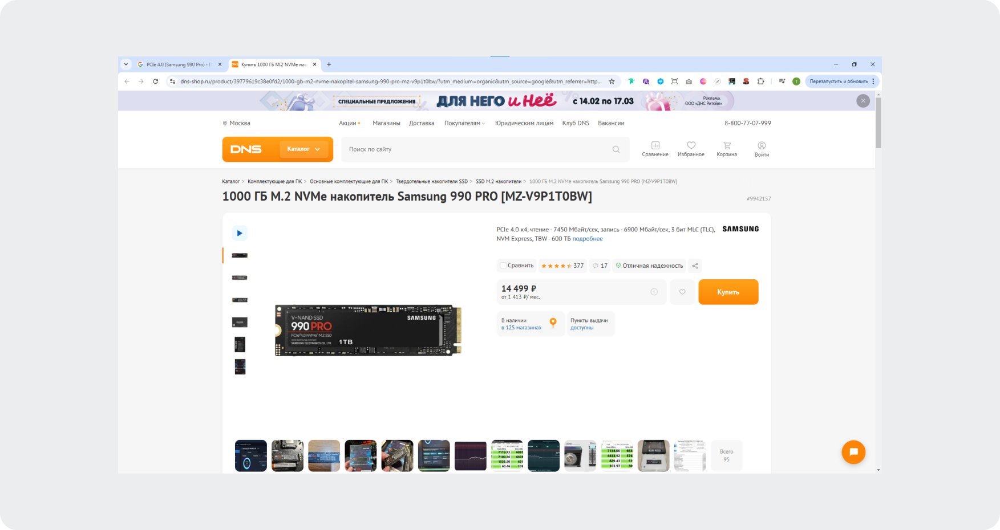Open Избранное favorites heart in header

[x=691, y=149]
